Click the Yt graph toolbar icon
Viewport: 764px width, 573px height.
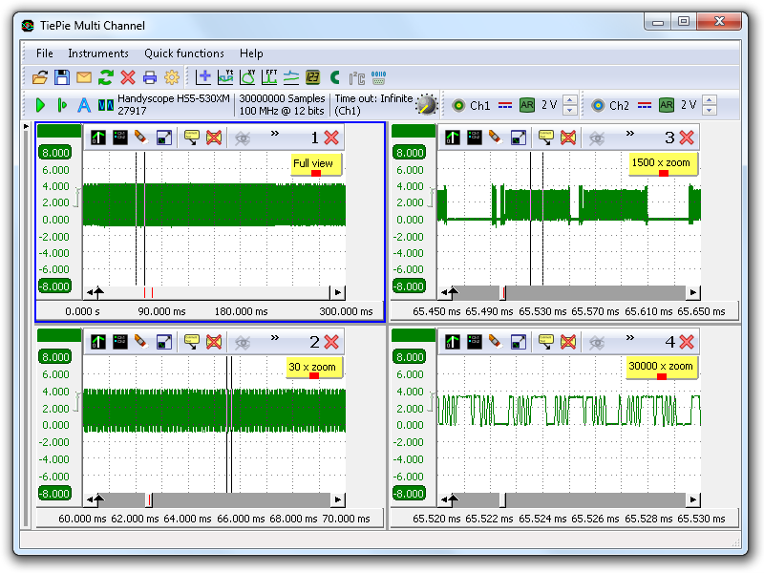click(226, 77)
